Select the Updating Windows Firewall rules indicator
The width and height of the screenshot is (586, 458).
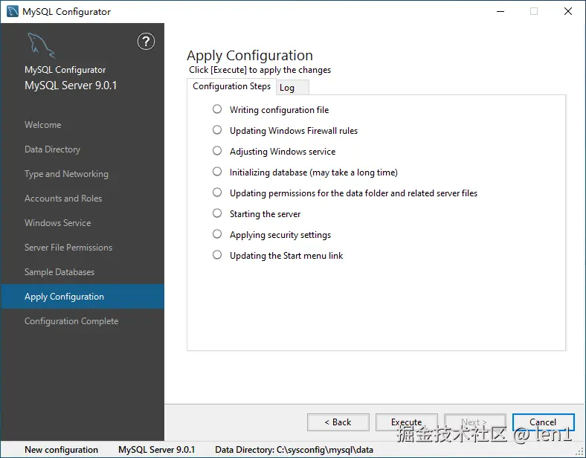pyautogui.click(x=217, y=129)
